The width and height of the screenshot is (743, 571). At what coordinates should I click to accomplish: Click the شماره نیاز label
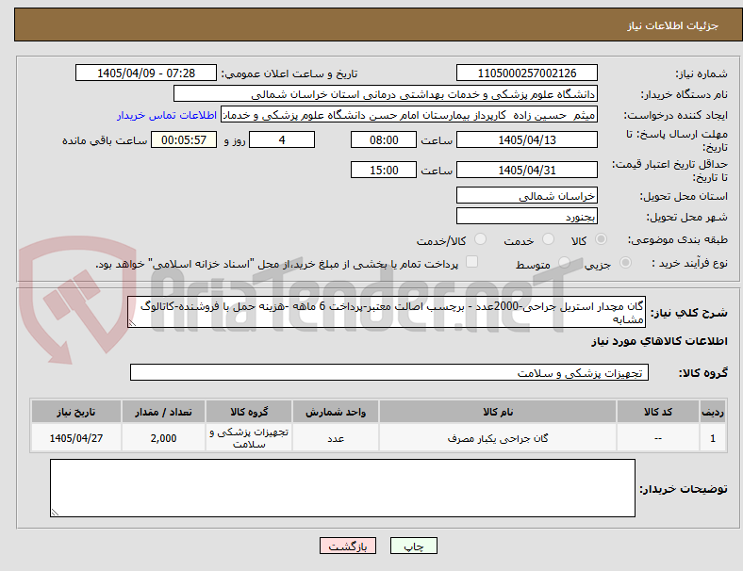pyautogui.click(x=701, y=73)
